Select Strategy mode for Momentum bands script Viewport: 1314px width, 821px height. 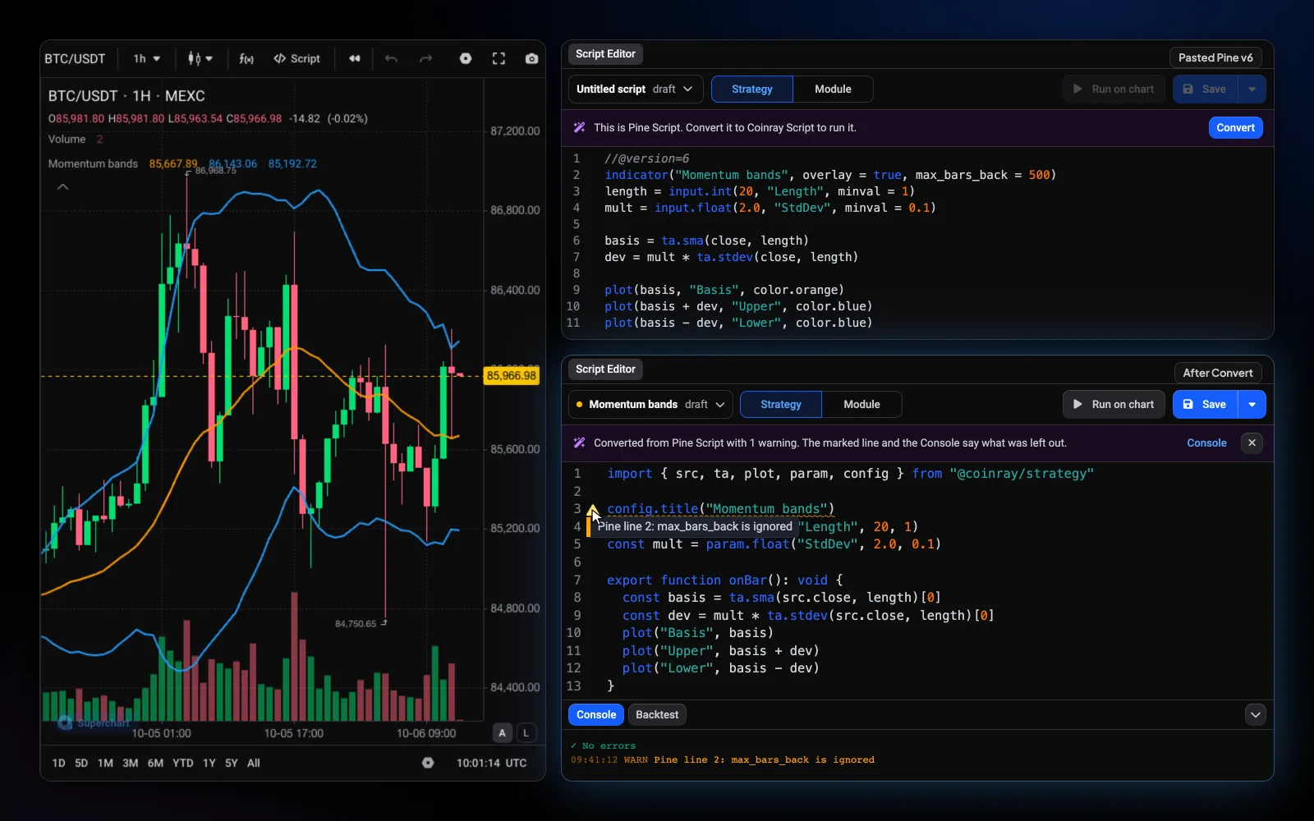click(x=781, y=404)
